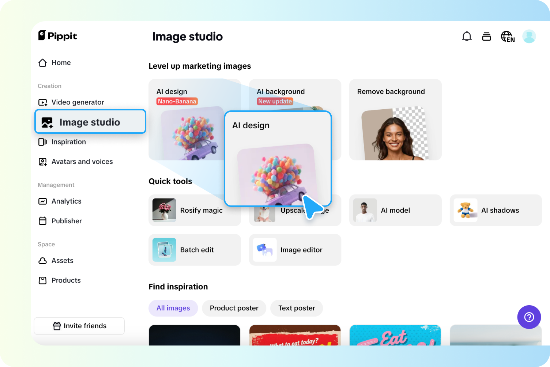Click the Invite friends button
The image size is (550, 367).
(x=79, y=326)
